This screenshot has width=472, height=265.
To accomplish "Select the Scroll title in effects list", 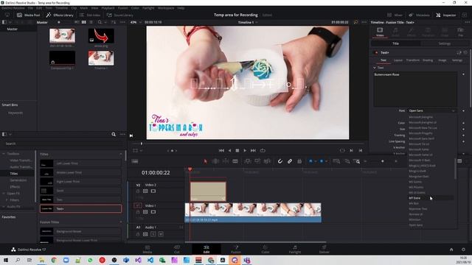I will click(80, 191).
